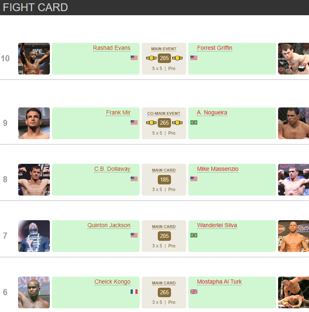
Task: Click left title belt icon in Main Event
Action: (151, 58)
